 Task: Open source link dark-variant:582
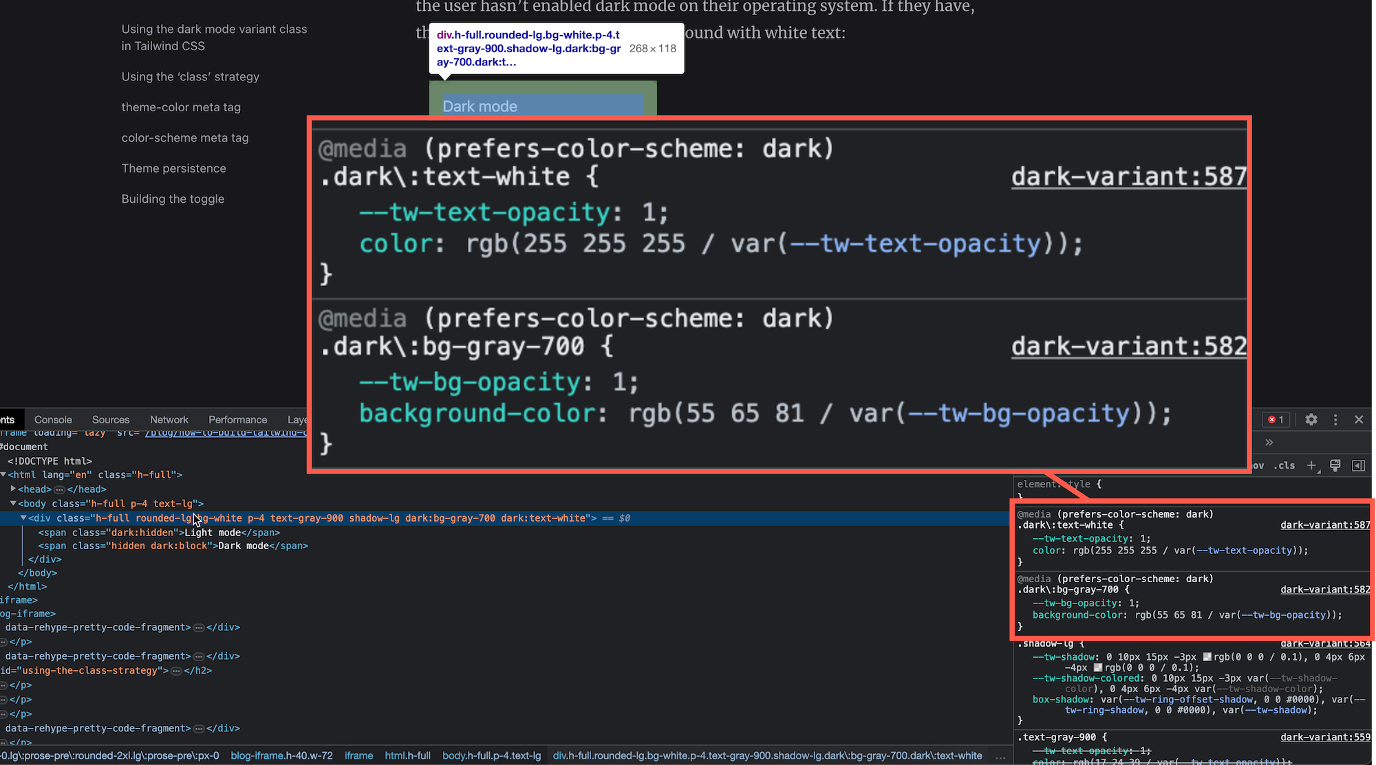click(1325, 590)
